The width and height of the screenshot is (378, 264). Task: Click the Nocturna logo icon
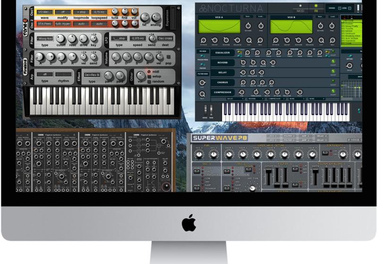[203, 9]
